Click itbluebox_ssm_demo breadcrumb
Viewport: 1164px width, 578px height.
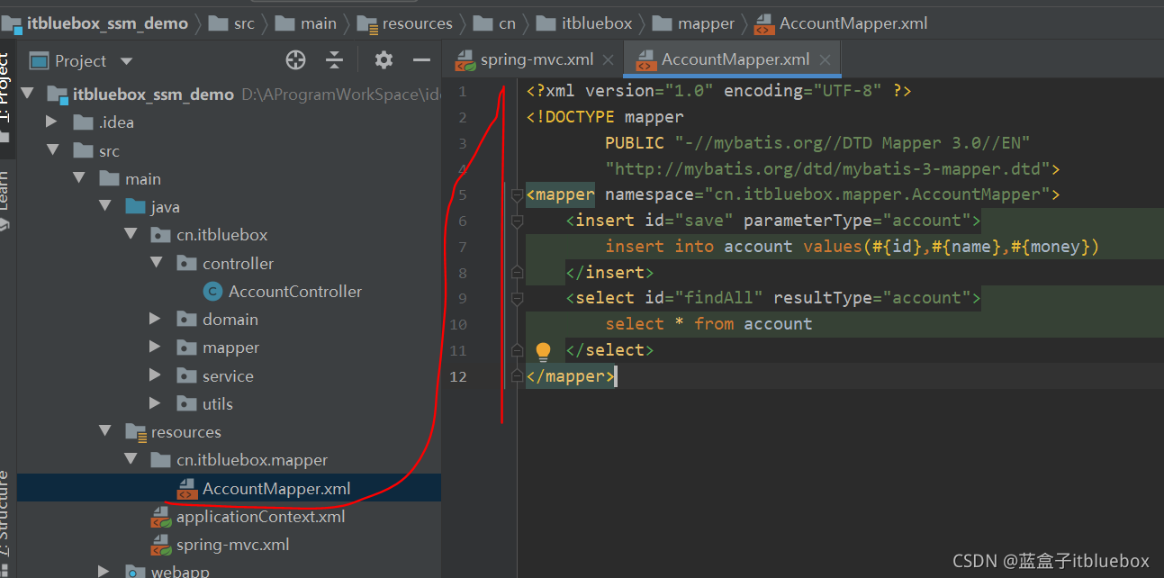[95, 23]
